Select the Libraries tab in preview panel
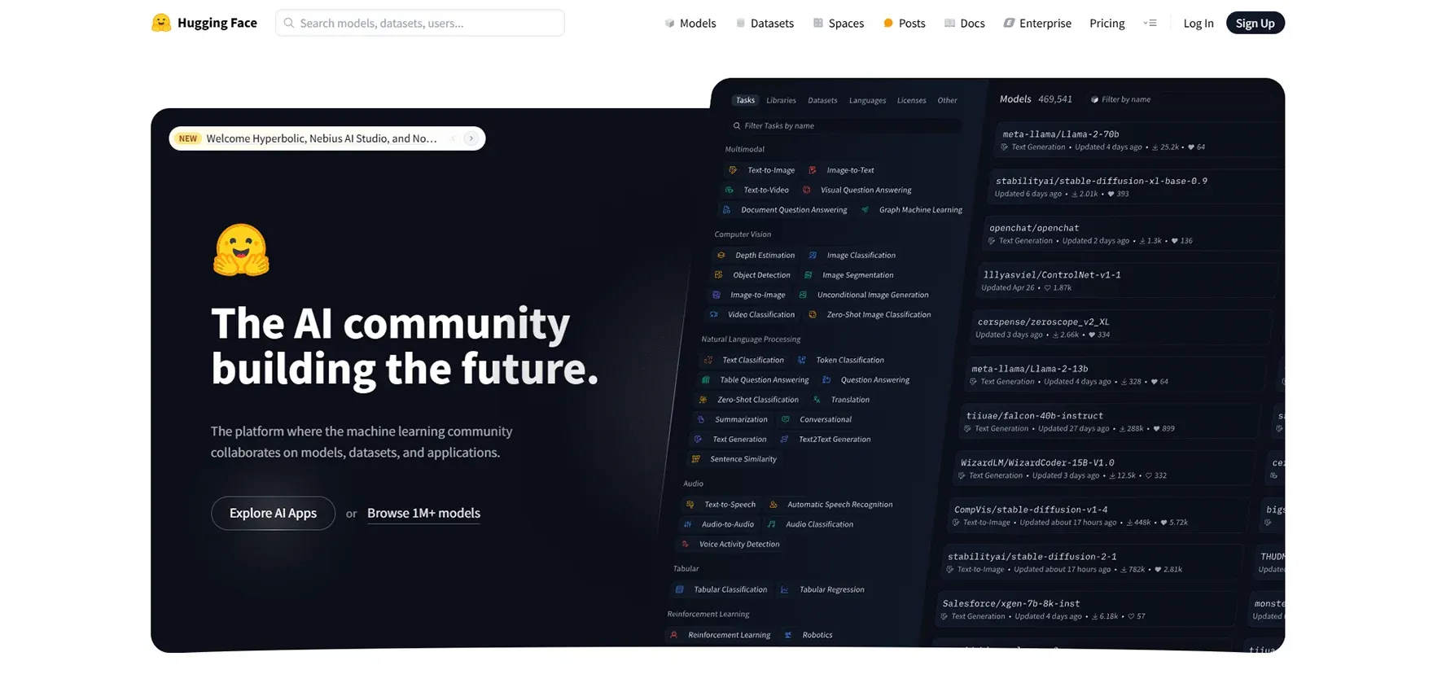1433x683 pixels. pos(781,100)
